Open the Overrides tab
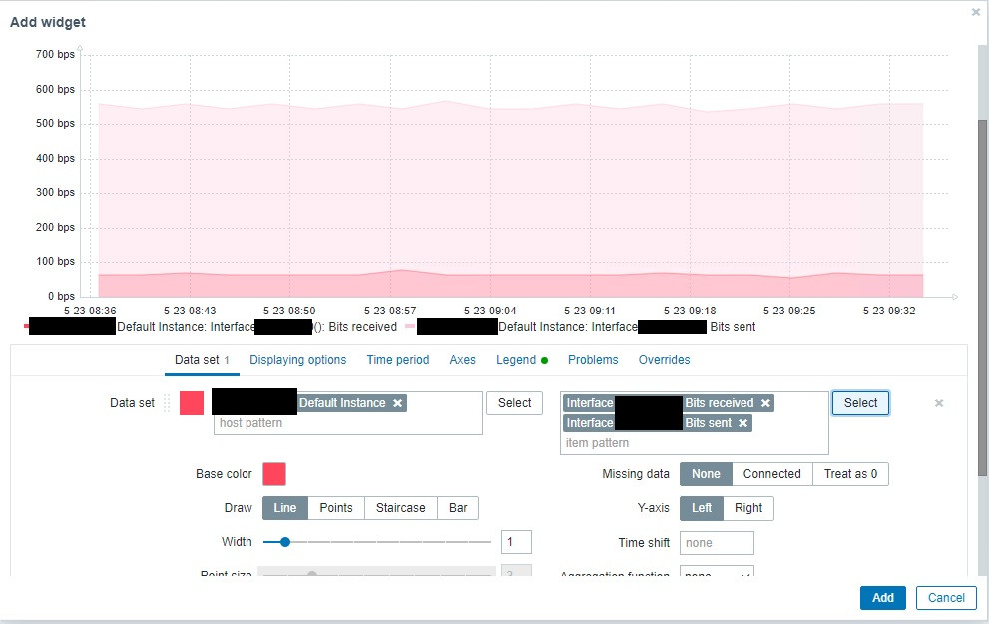The width and height of the screenshot is (989, 624). coord(665,360)
